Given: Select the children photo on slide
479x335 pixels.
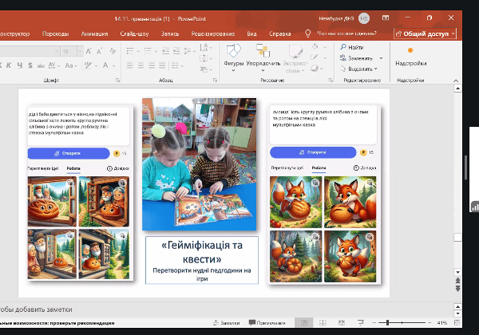Looking at the screenshot, I should pyautogui.click(x=199, y=164).
